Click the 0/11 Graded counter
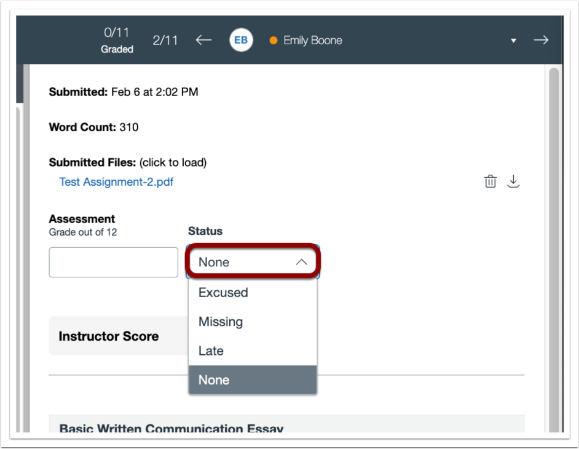Screen dimensions: 579x449 tap(117, 39)
